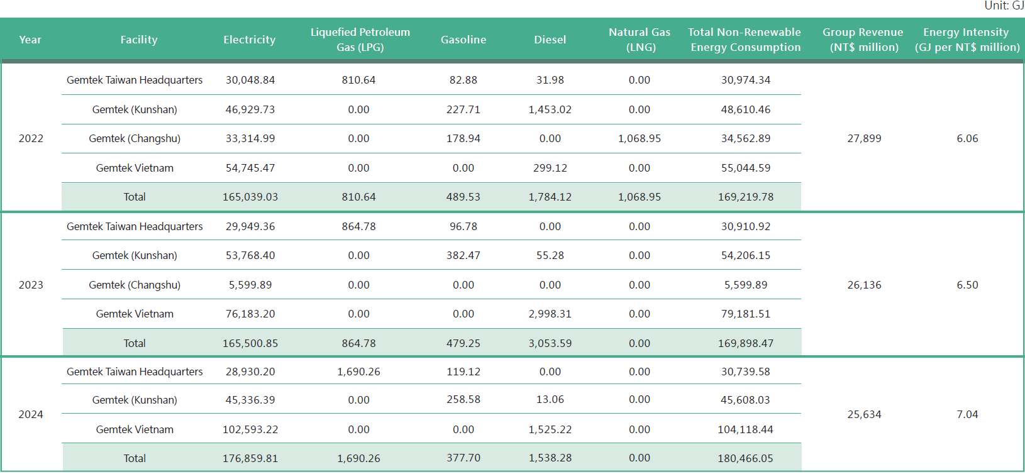Click the Gasoline column header
This screenshot has height=474, width=1025.
(463, 40)
